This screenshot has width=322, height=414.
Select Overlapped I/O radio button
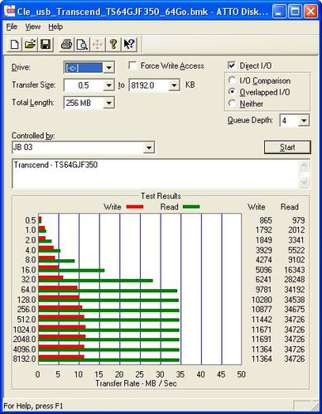tap(233, 92)
